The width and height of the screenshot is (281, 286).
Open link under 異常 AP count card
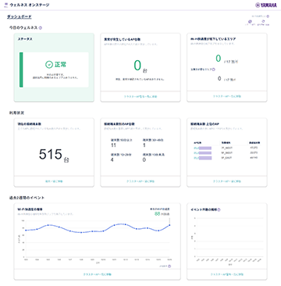[x=140, y=96]
